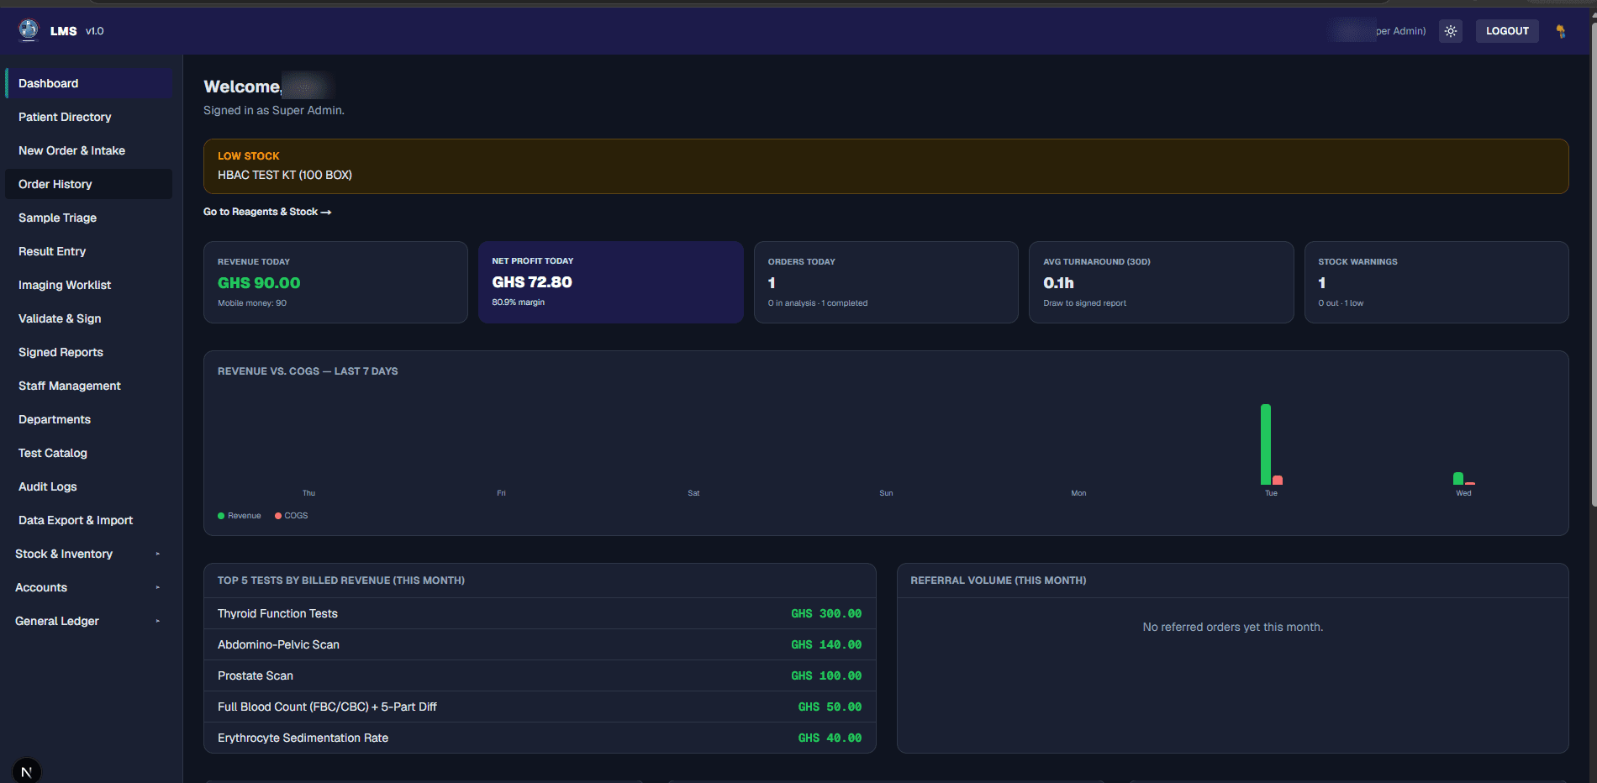The image size is (1597, 783).
Task: Click the yellow icon next to Logout
Action: [x=1561, y=31]
